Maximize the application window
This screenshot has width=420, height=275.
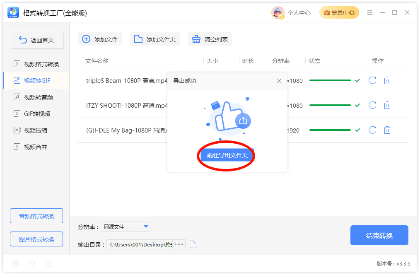[x=394, y=12]
